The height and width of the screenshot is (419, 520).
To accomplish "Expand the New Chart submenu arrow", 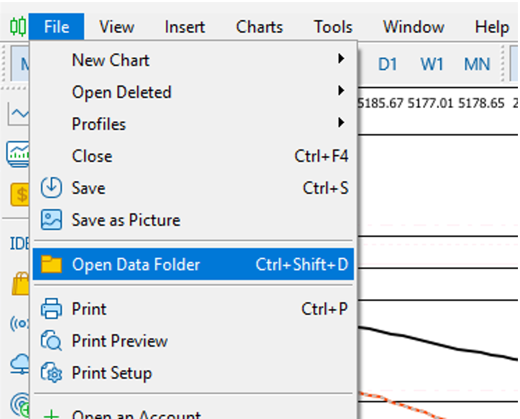I will [x=340, y=58].
